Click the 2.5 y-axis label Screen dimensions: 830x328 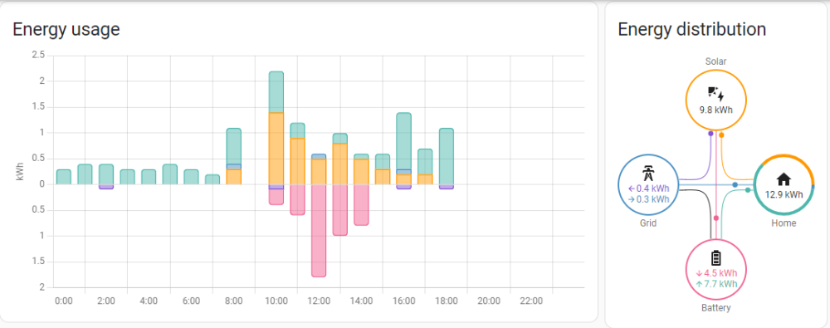click(39, 55)
